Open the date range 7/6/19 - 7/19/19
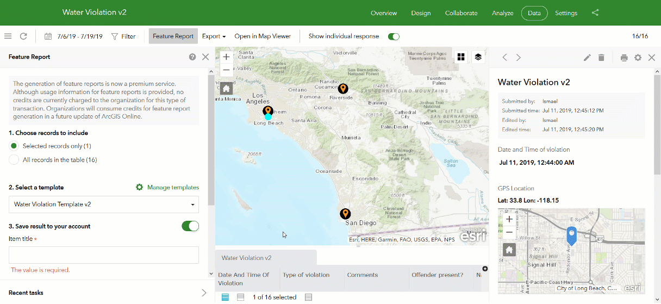The width and height of the screenshot is (661, 304). [73, 36]
